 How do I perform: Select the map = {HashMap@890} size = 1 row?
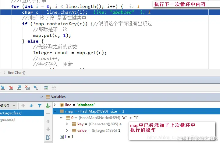[x=136, y=111]
